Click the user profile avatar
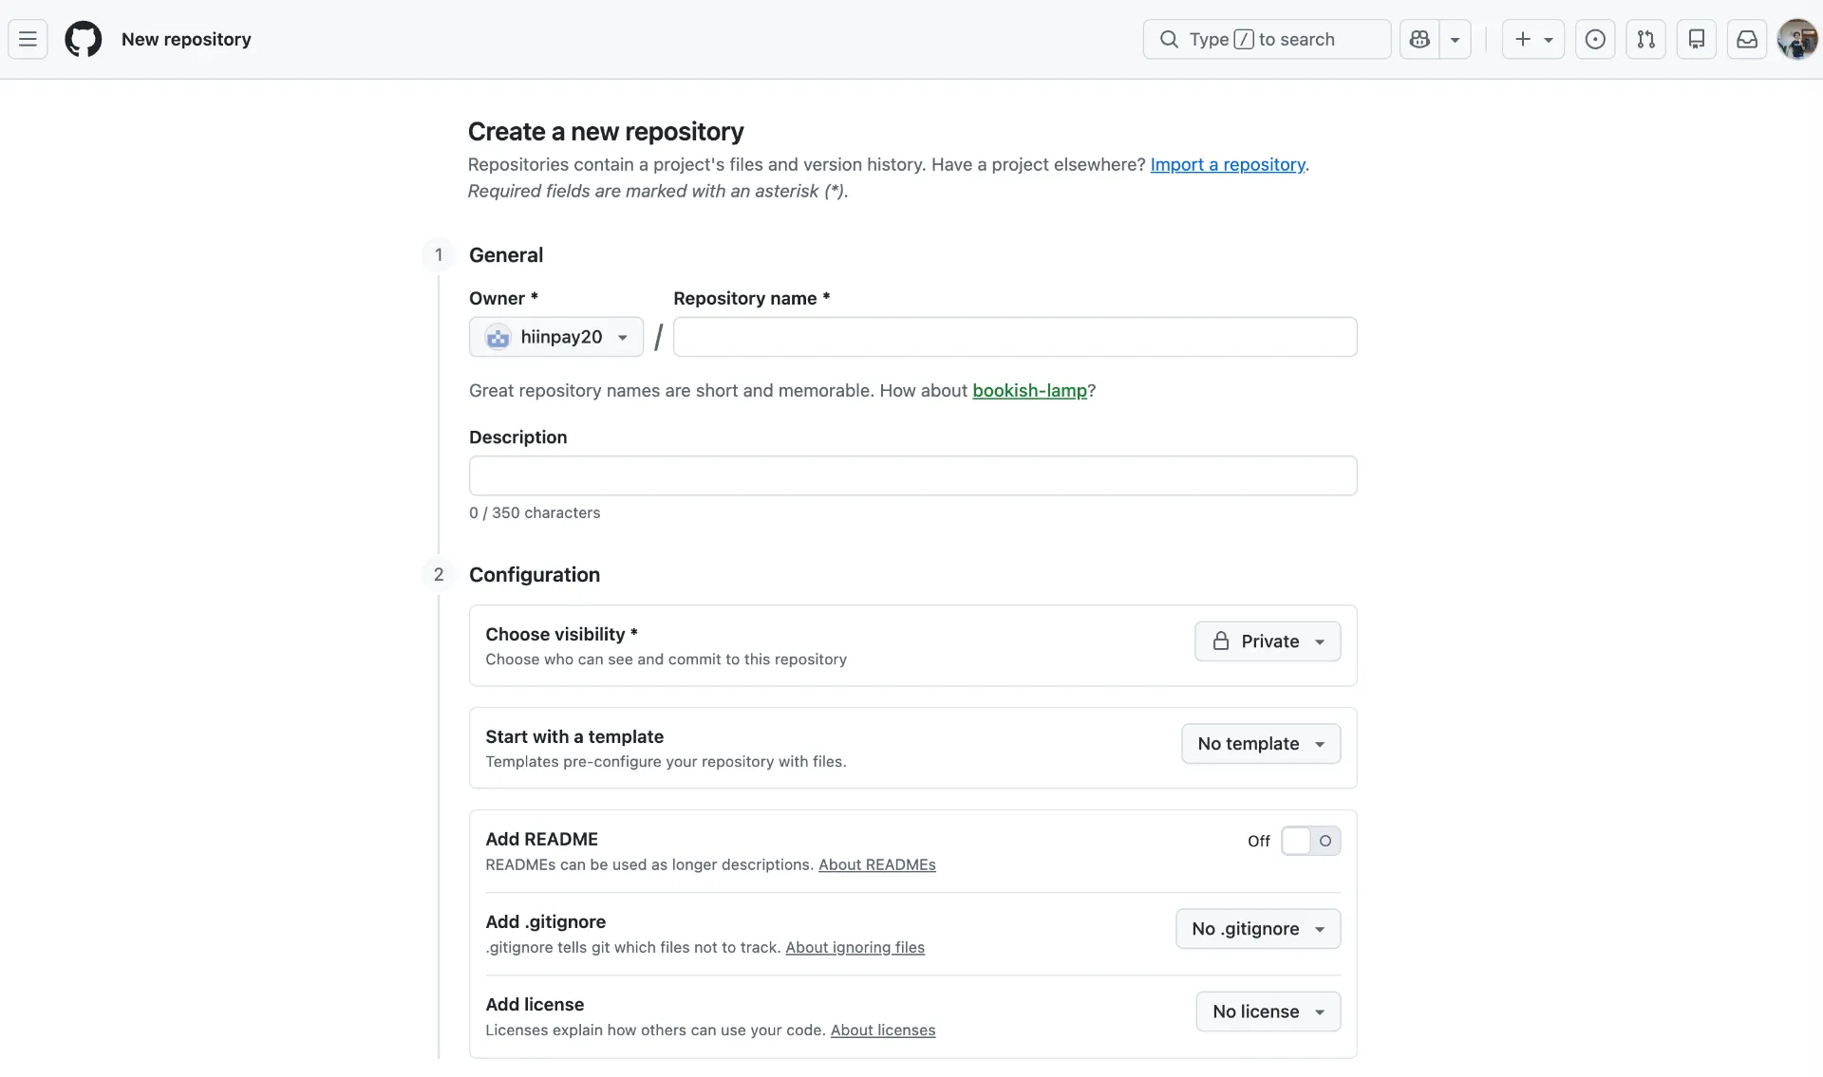Viewport: 1823px width, 1077px height. (x=1796, y=39)
